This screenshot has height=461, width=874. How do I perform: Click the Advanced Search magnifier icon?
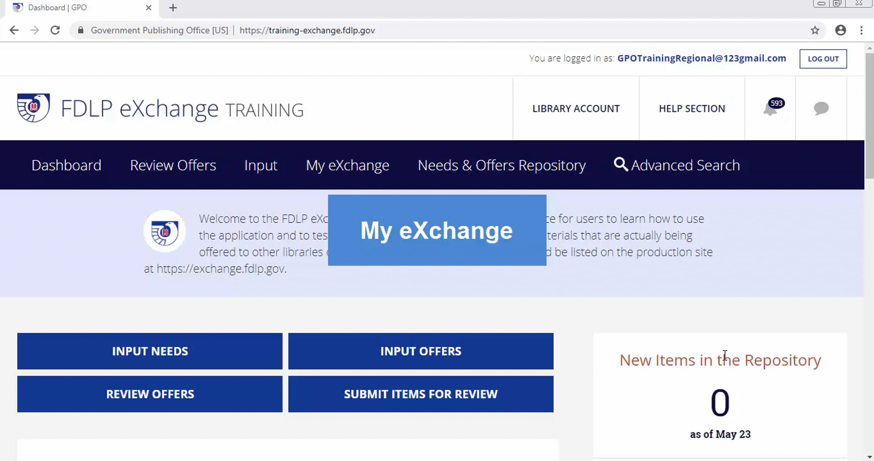(x=621, y=164)
